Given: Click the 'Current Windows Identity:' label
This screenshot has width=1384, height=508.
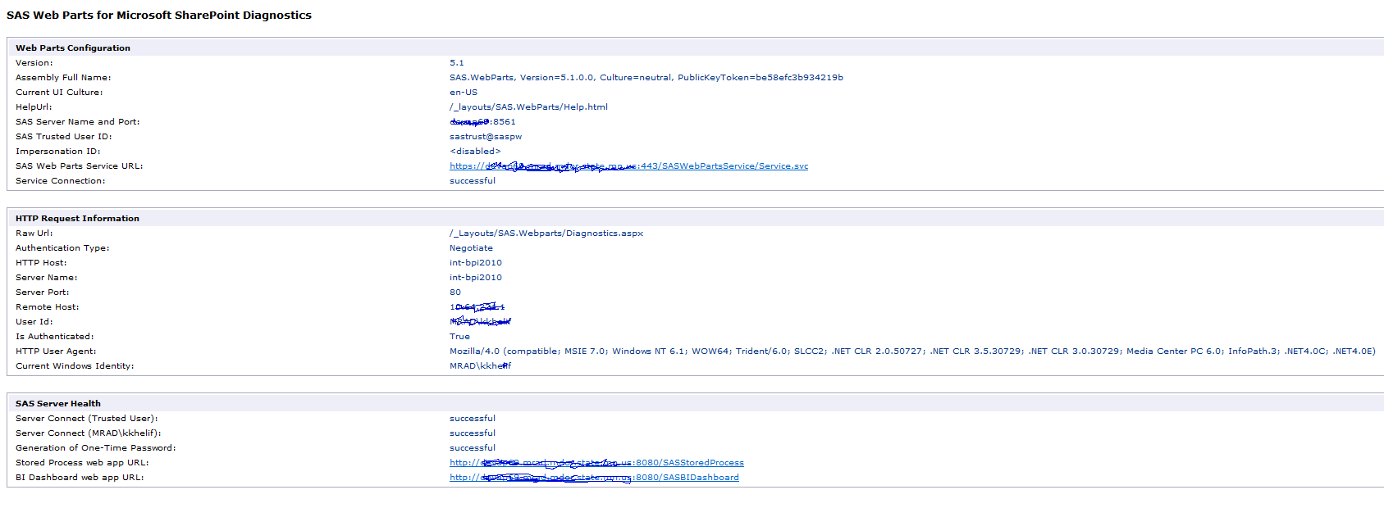Looking at the screenshot, I should 75,366.
